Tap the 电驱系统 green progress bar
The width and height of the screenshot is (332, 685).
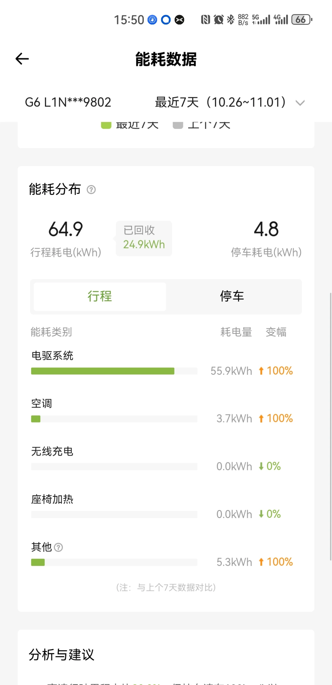(x=103, y=371)
